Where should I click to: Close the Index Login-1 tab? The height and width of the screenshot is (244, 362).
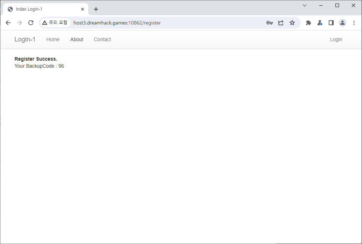83,9
